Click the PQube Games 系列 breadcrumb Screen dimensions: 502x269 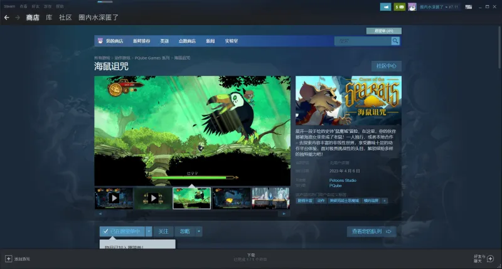click(152, 58)
